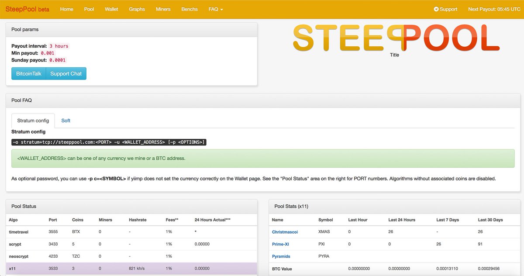Click the stratum connection command snippet
Image resolution: width=524 pixels, height=276 pixels.
point(108,141)
